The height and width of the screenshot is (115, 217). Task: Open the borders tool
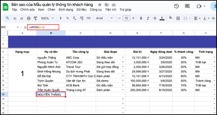coord(178,18)
